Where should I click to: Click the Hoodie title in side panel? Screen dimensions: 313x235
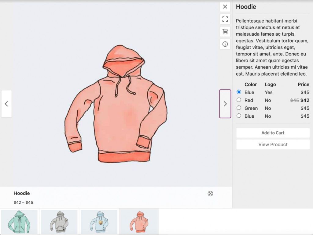[x=246, y=7]
